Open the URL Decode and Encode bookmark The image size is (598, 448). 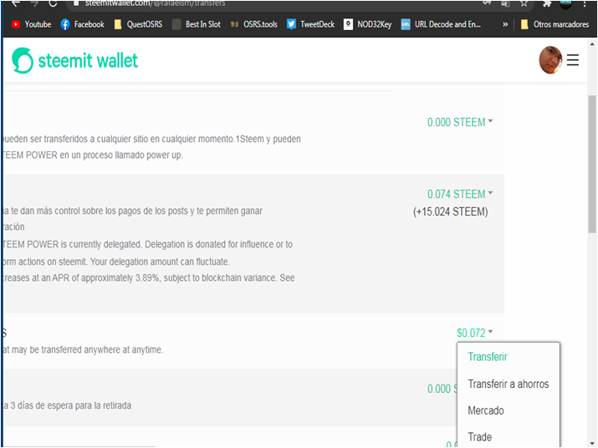441,24
